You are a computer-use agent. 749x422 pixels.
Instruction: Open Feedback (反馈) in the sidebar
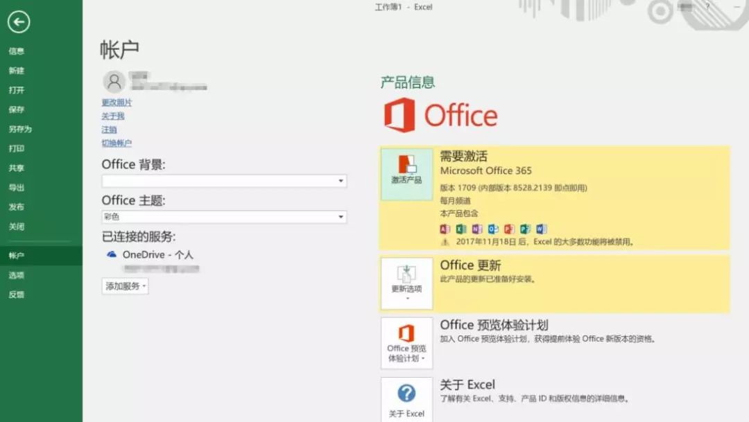pyautogui.click(x=16, y=294)
